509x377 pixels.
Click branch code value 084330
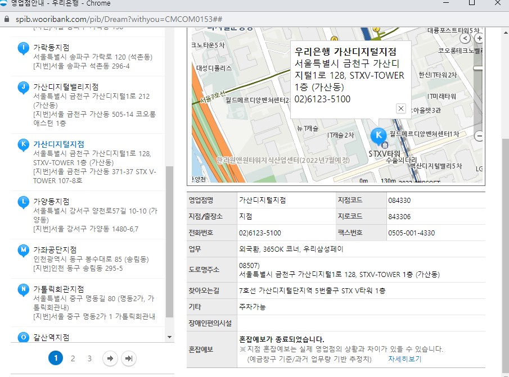point(399,201)
